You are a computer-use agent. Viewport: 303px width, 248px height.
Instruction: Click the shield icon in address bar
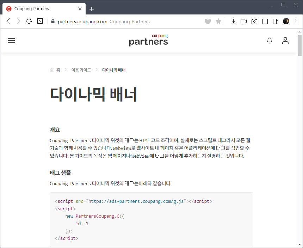click(x=208, y=21)
